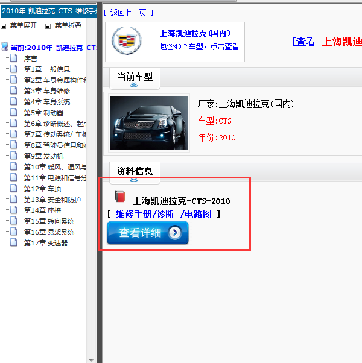Open chapter 第14章 座椅
362x363 pixels.
click(43, 210)
